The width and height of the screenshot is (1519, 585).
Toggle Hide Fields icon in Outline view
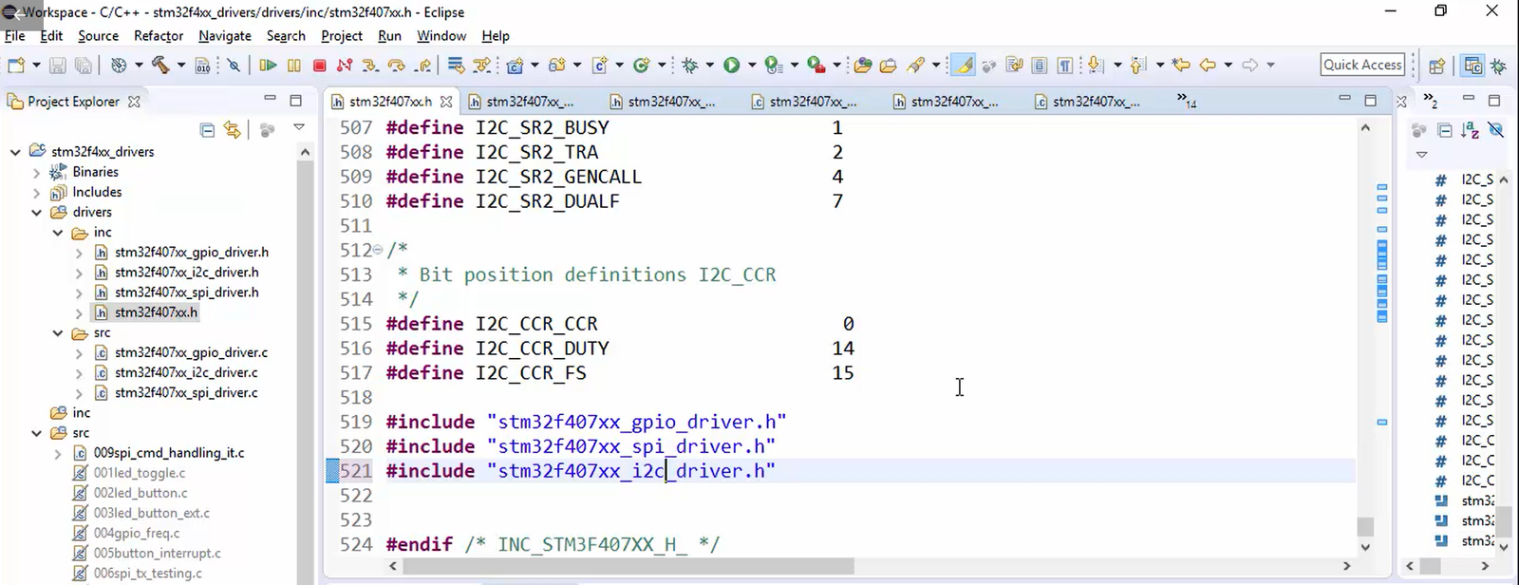1496,130
